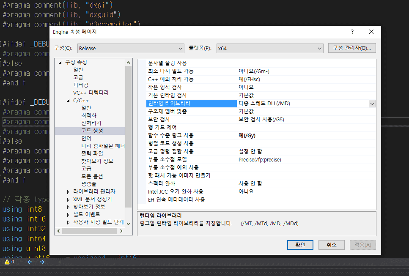This screenshot has height=276, width=409.
Task: Select the 출력 파일 tree item
Action: [92, 153]
